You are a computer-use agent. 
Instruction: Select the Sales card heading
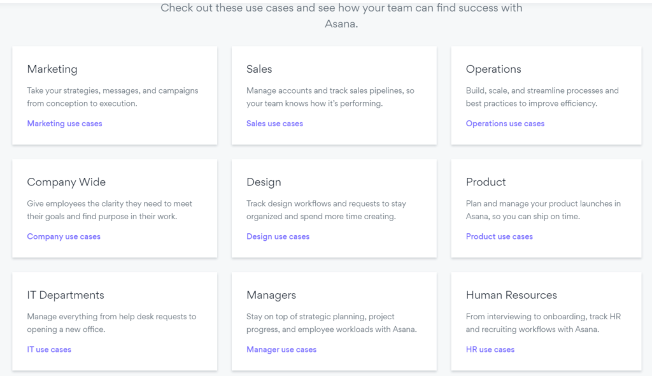pyautogui.click(x=259, y=69)
